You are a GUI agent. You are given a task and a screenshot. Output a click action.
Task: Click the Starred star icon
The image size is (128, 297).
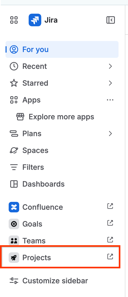tap(14, 83)
